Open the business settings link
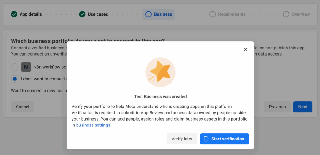This screenshot has width=320, height=155. point(94,125)
